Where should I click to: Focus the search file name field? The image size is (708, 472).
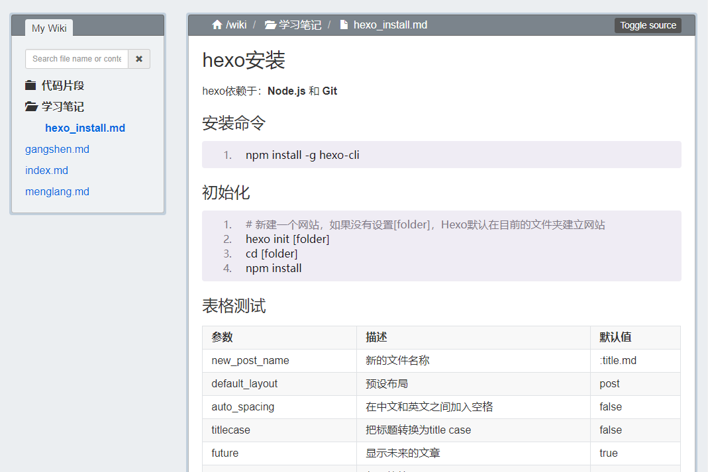(x=77, y=59)
